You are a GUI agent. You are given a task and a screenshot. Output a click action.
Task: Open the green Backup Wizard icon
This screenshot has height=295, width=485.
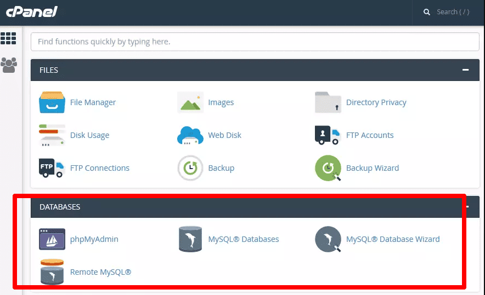[328, 168]
